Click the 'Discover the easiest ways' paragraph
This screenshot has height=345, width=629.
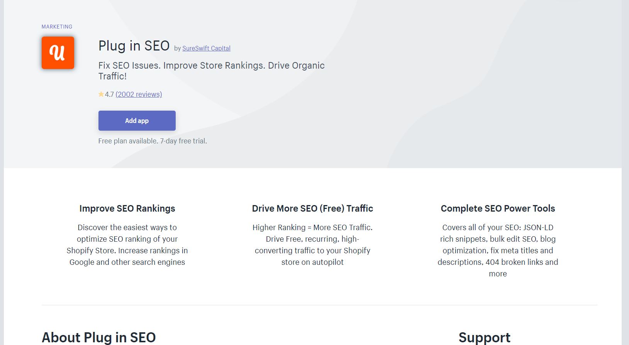127,245
